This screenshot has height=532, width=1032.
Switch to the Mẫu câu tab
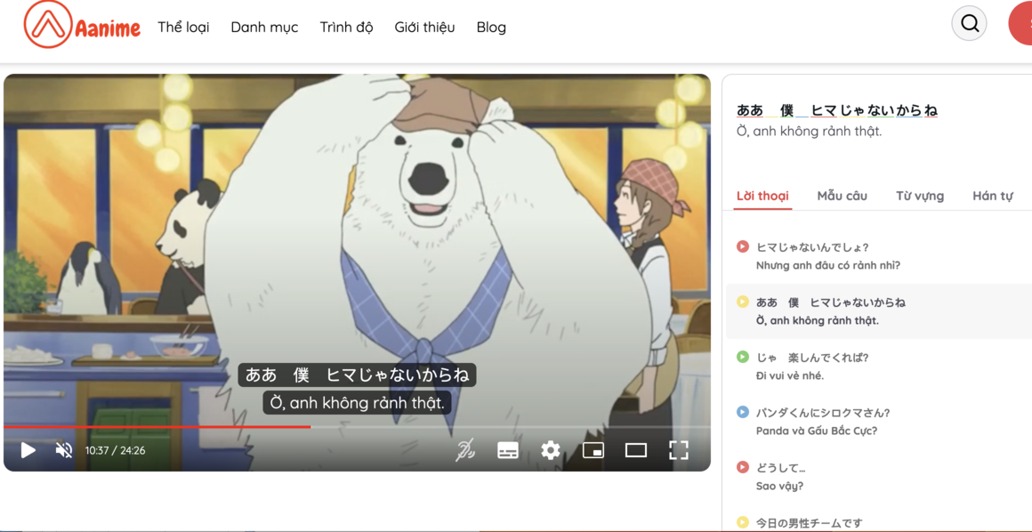(x=842, y=196)
